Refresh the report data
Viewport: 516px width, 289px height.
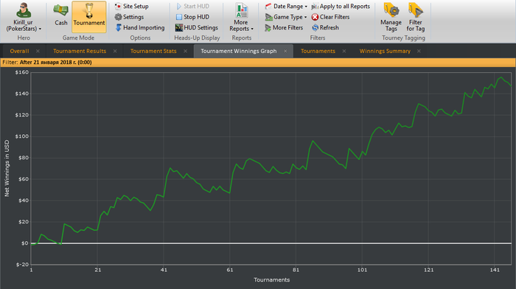click(x=325, y=28)
